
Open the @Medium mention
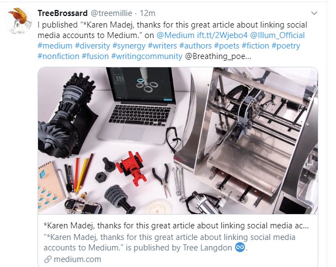pyautogui.click(x=175, y=35)
